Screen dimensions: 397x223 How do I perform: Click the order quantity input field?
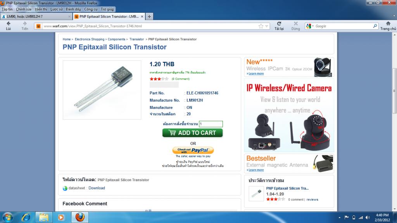click(211, 124)
